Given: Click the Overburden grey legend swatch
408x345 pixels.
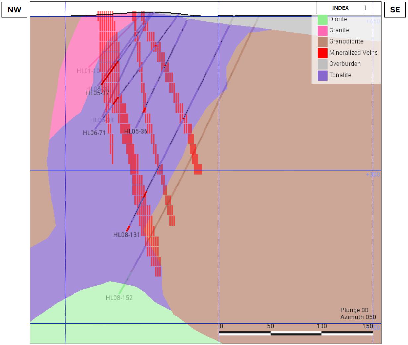Looking at the screenshot, I should (323, 64).
